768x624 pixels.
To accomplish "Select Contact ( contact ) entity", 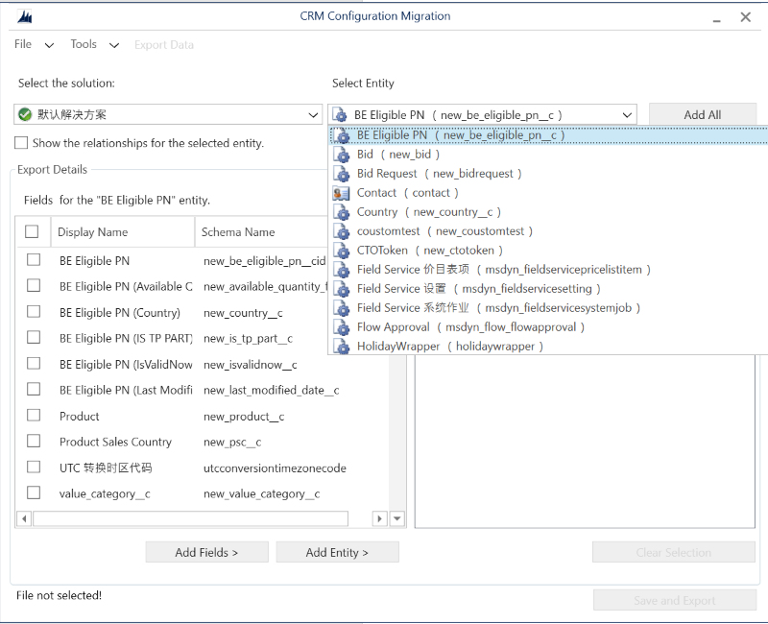I will coord(548,193).
